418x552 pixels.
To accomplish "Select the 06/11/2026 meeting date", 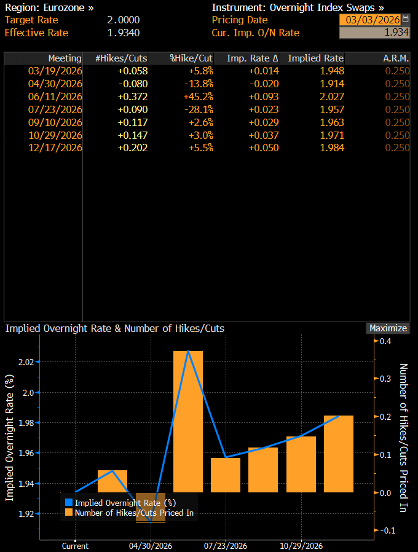I will tap(55, 97).
